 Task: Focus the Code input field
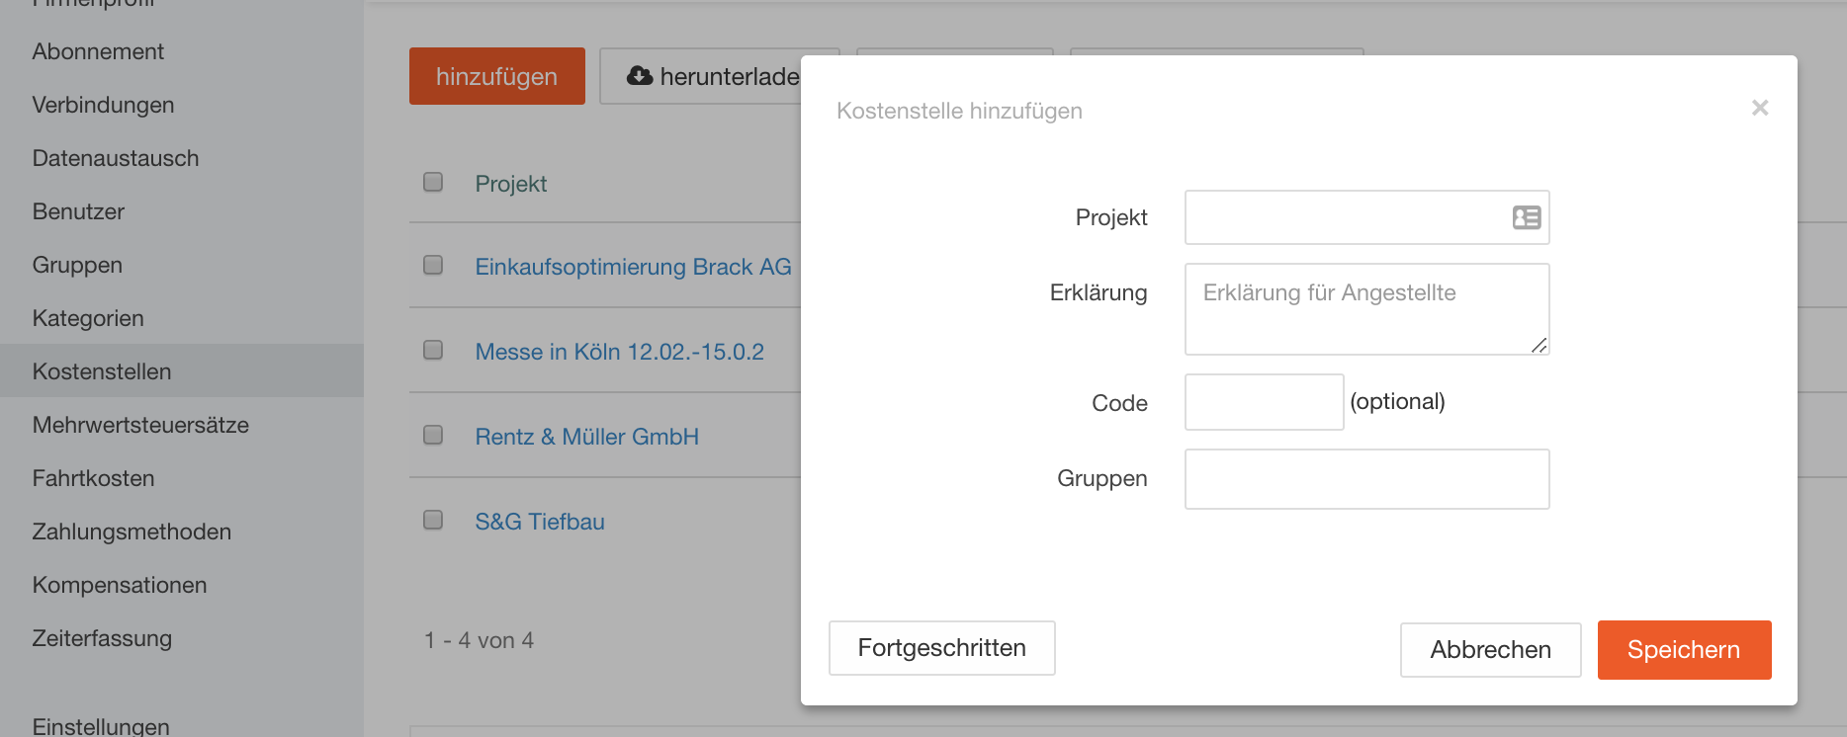point(1264,402)
